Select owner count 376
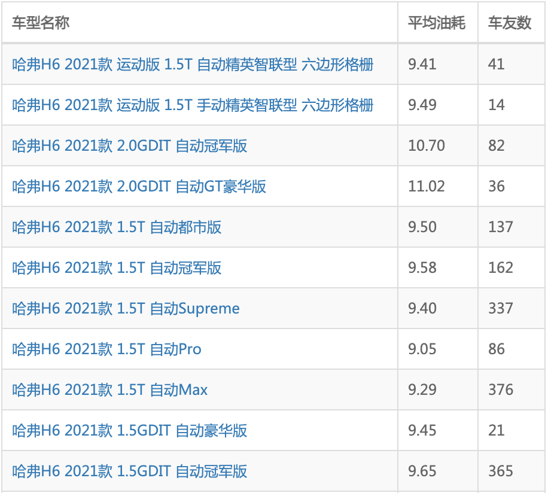This screenshot has height=493, width=548. [x=501, y=389]
